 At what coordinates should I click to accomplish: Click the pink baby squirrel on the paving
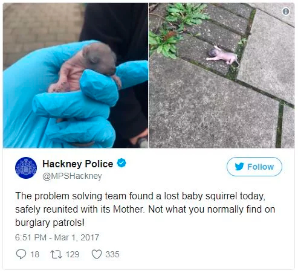pos(222,56)
